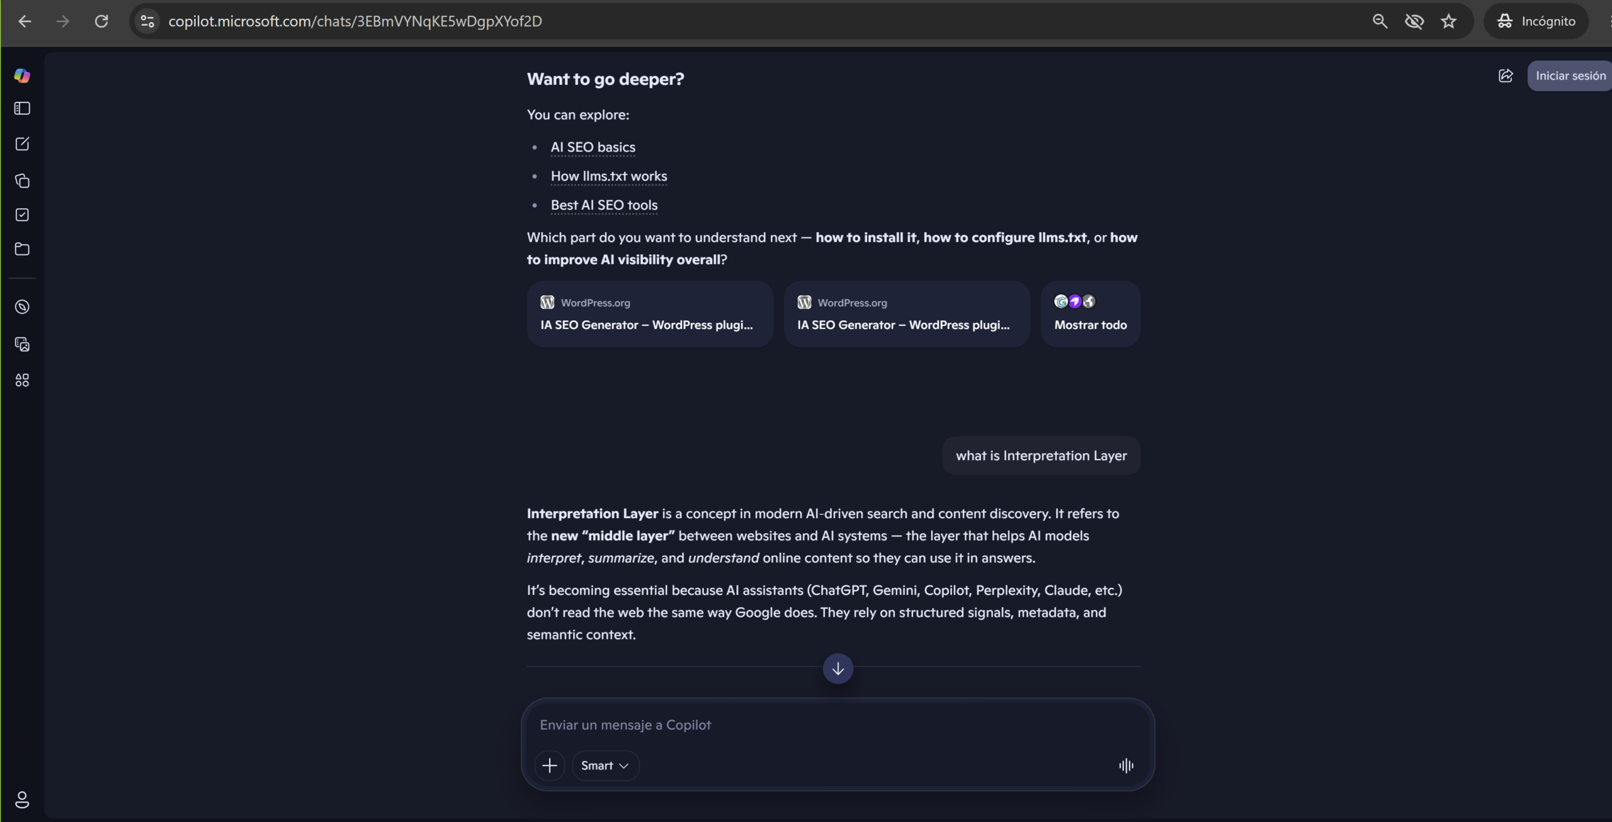Viewport: 1612px width, 822px height.
Task: Open the apps grid icon in sidebar
Action: 22,380
